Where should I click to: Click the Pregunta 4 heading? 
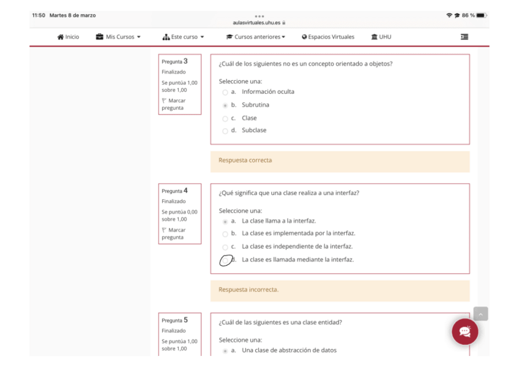tap(174, 191)
